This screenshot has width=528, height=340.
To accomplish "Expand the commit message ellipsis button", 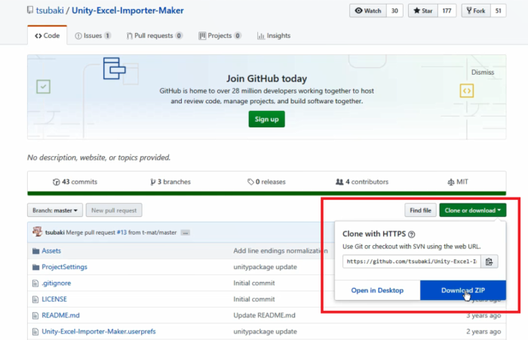I will (x=186, y=233).
